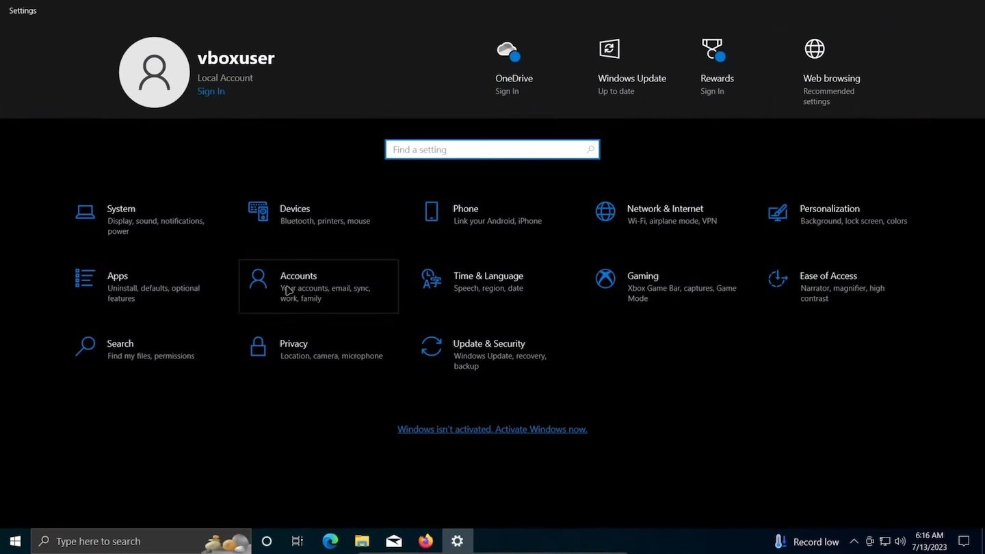Open the Mail app from the taskbar

(x=394, y=541)
